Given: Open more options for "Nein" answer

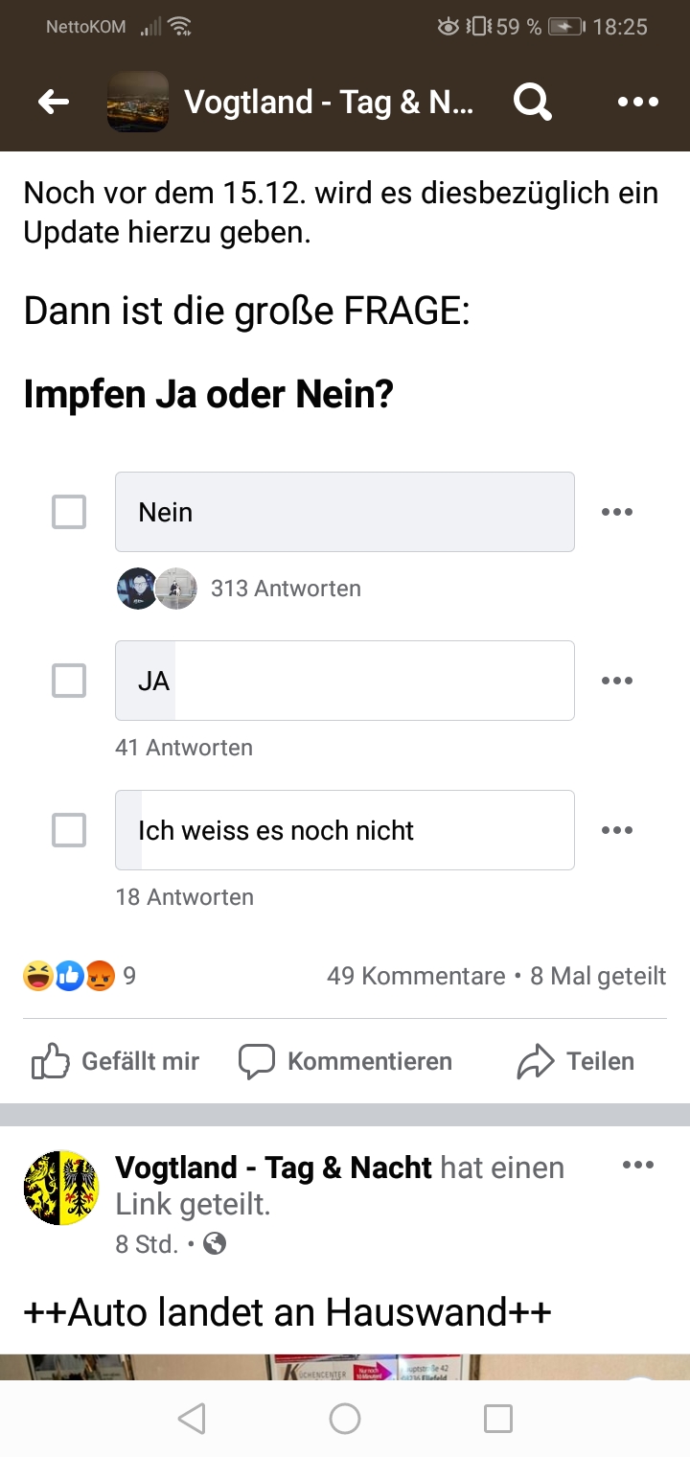Looking at the screenshot, I should click(x=617, y=512).
